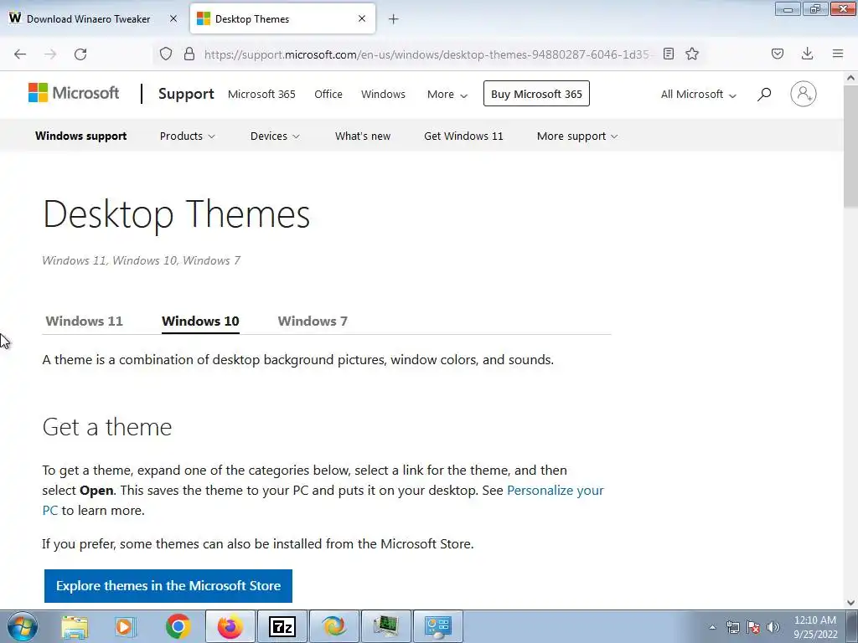Click the scrollbar up arrow
This screenshot has width=858, height=643.
pos(850,78)
